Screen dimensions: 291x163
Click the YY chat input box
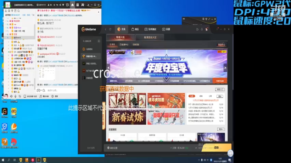coord(61,90)
